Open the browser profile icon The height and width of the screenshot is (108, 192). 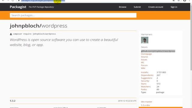184,1
